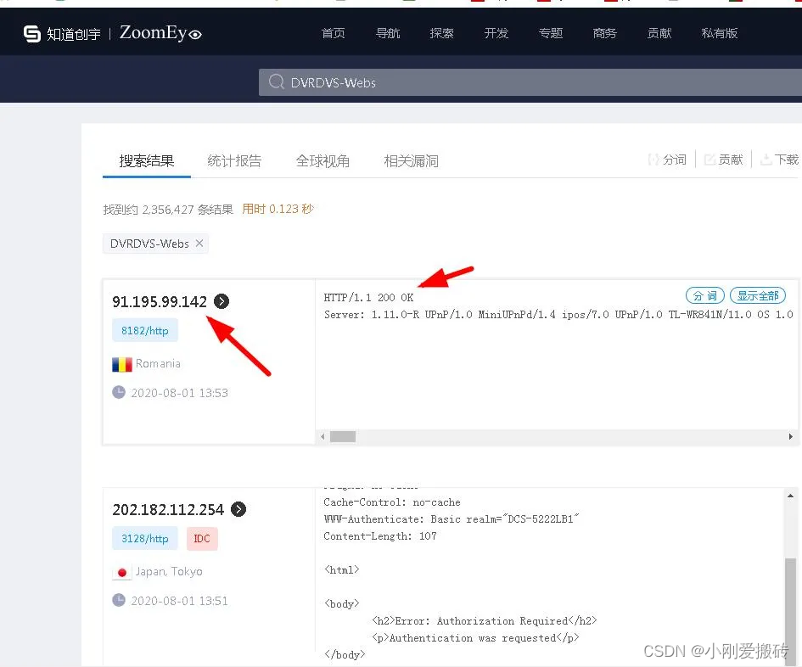This screenshot has height=667, width=802.
Task: Click the 贡献 toolbar option near 下载
Action: click(x=723, y=160)
